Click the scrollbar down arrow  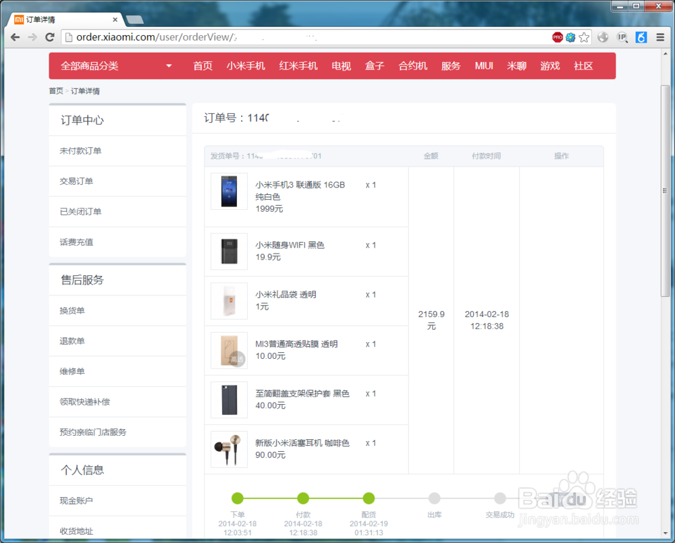665,534
